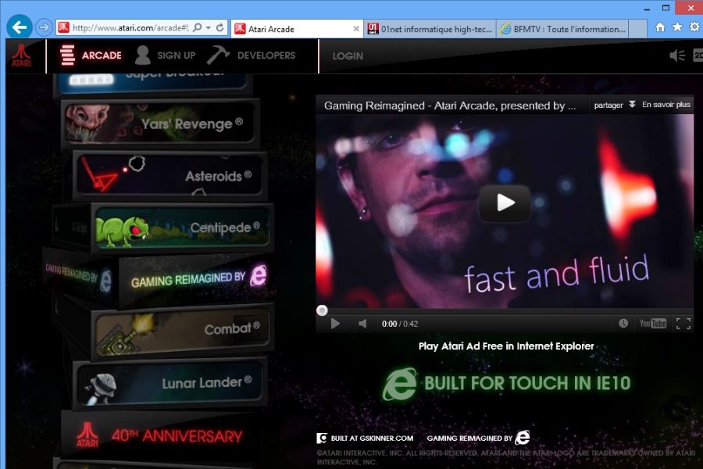This screenshot has height=469, width=703.
Task: Click the search magnifier in address bar
Action: coord(197,28)
